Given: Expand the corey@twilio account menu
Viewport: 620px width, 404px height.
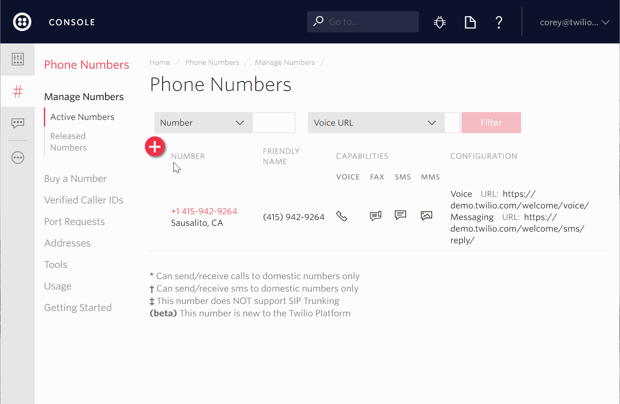Looking at the screenshot, I should point(574,22).
